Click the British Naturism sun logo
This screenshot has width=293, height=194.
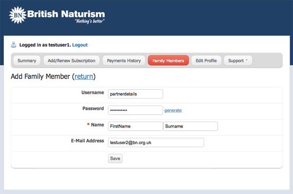[x=18, y=15]
